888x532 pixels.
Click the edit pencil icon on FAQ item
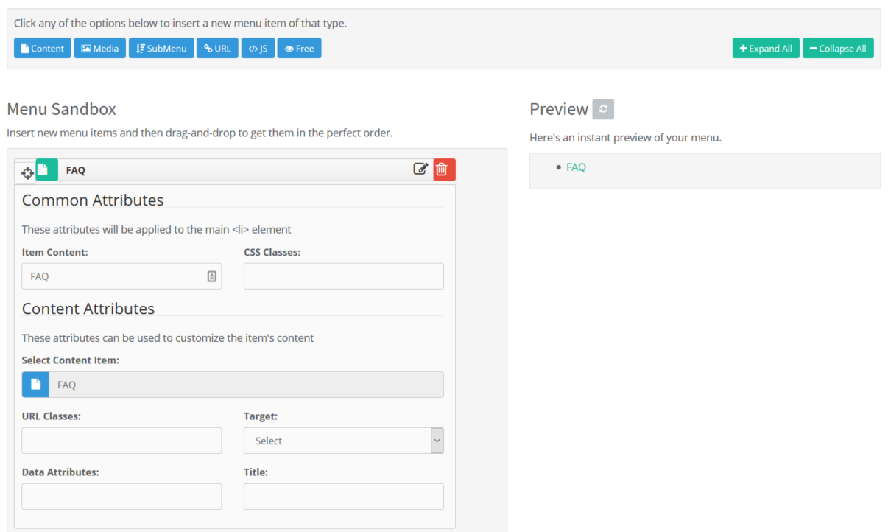420,169
